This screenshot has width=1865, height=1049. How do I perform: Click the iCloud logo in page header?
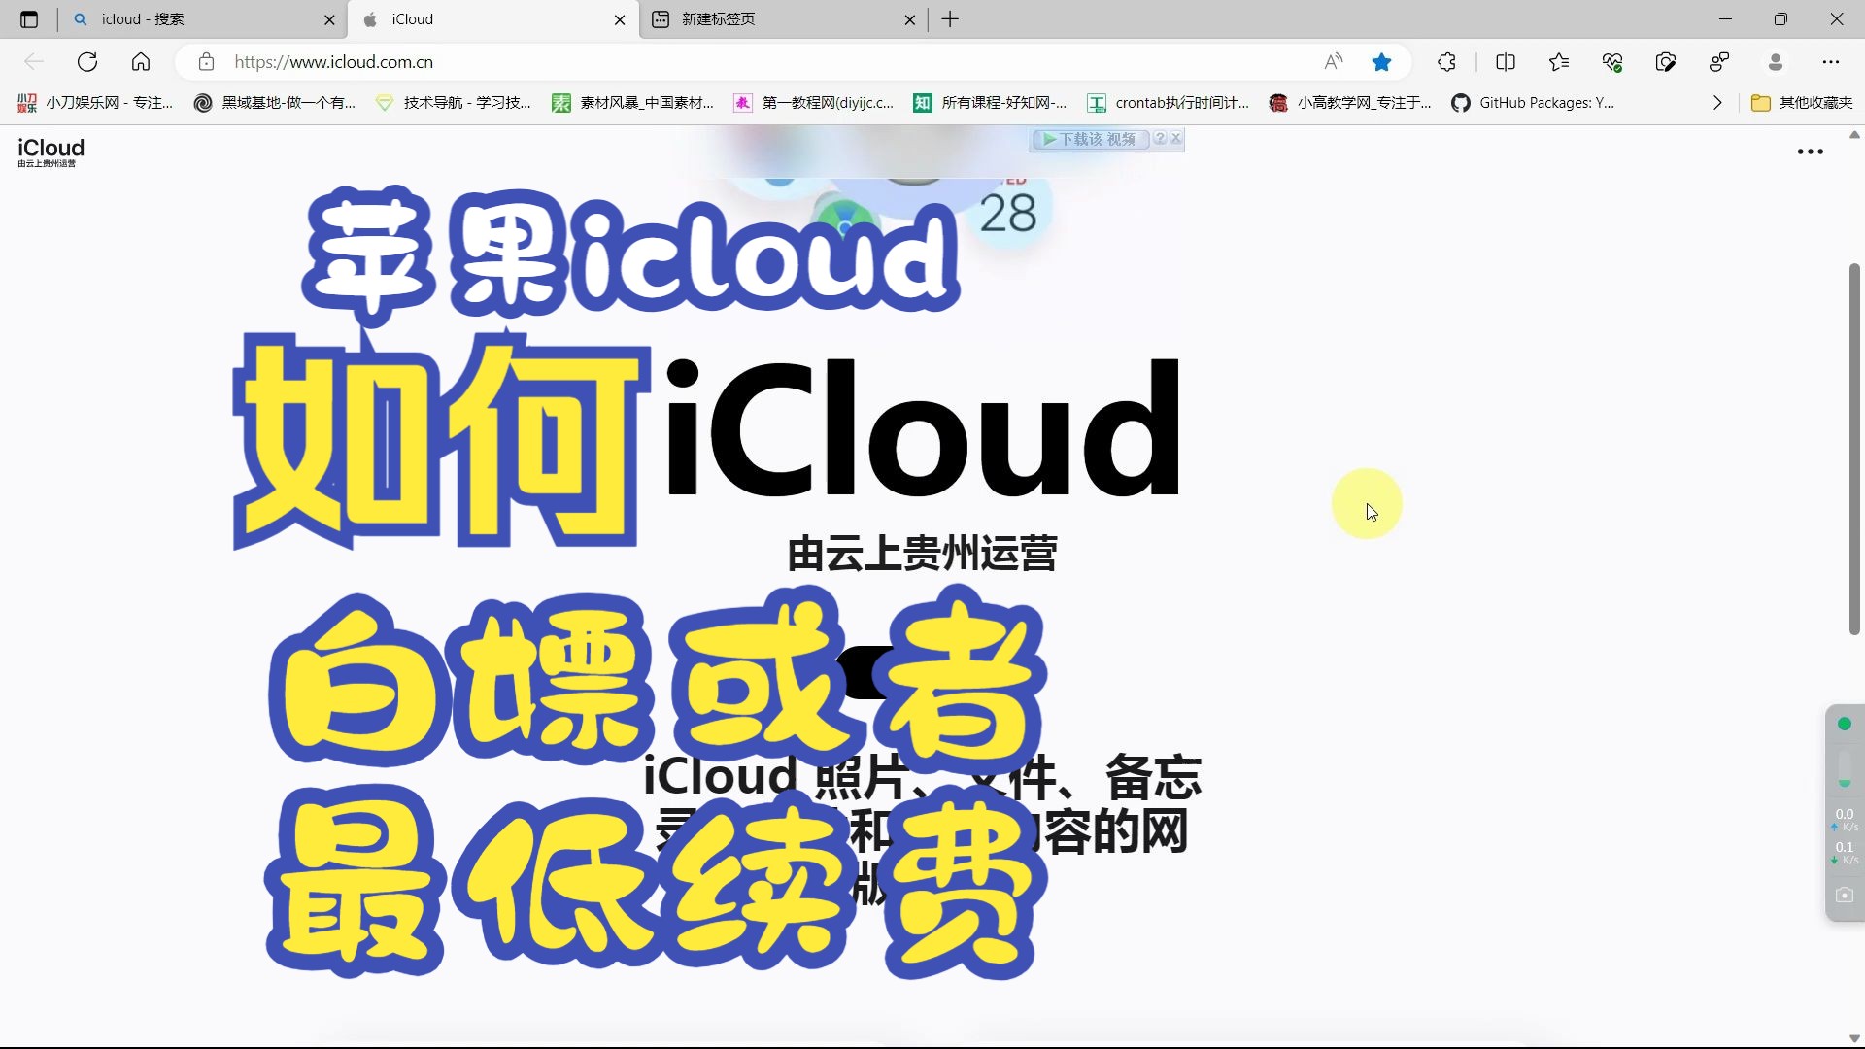coord(51,152)
